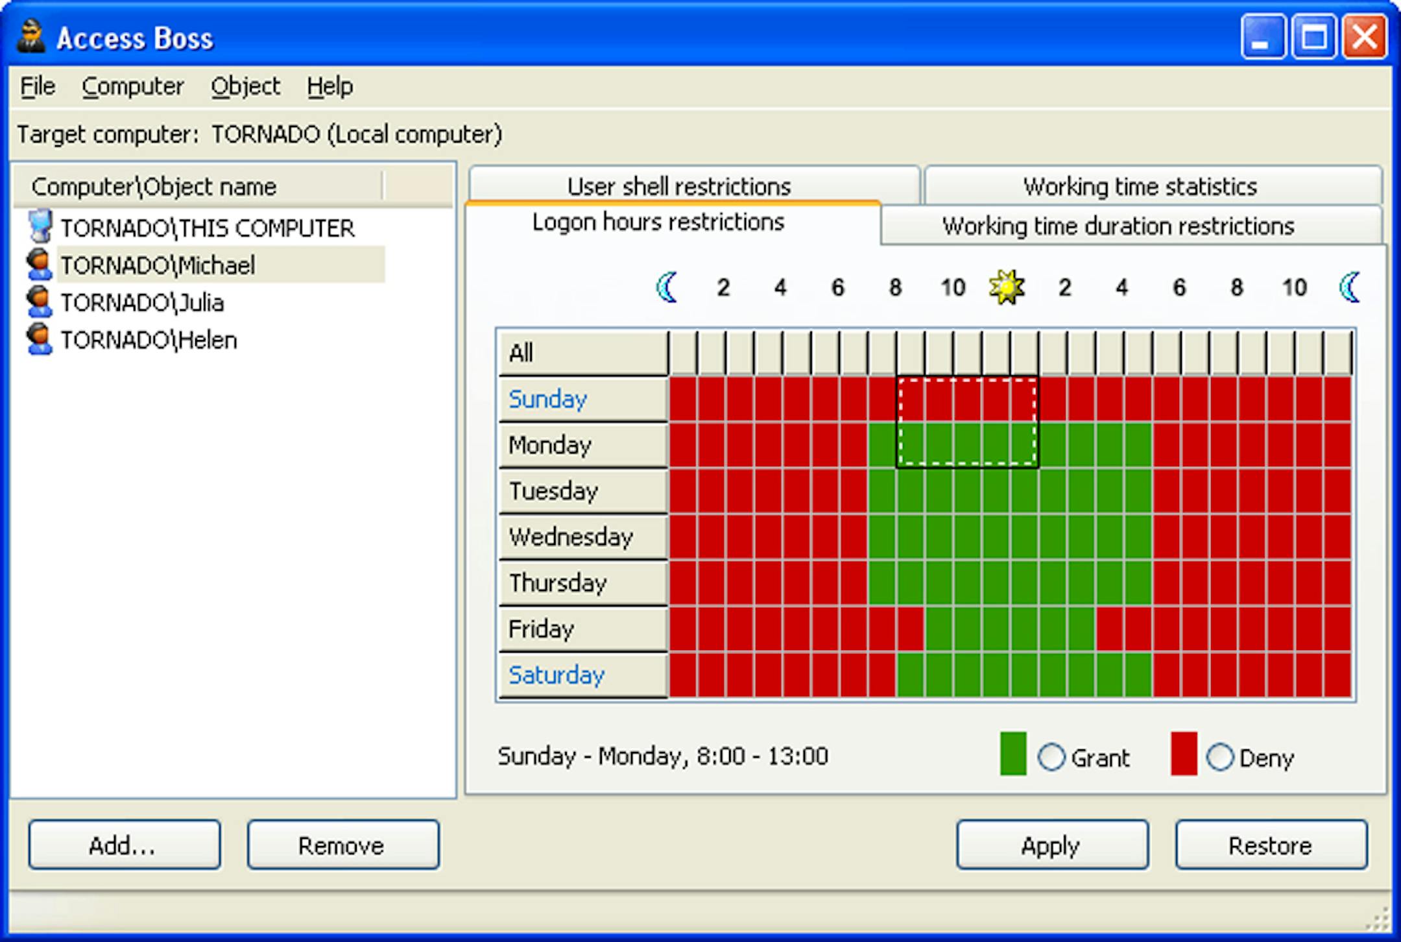This screenshot has width=1401, height=942.
Task: Minimize the Access Boss window
Action: pos(1263,37)
